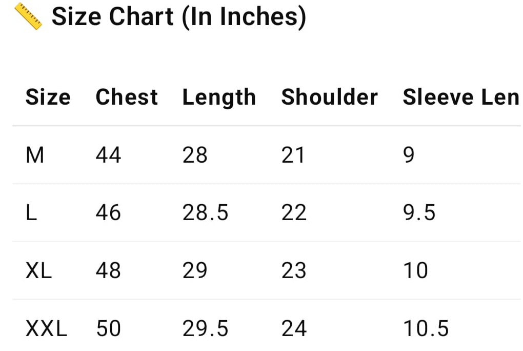This screenshot has width=523, height=351.
Task: Click the Shoulder column header
Action: [x=329, y=97]
